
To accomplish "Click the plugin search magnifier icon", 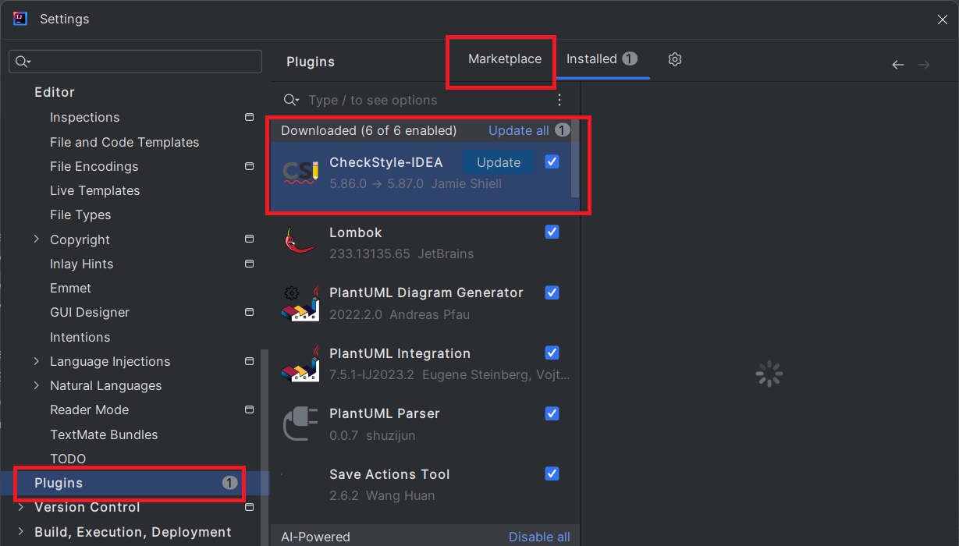I will tap(291, 100).
